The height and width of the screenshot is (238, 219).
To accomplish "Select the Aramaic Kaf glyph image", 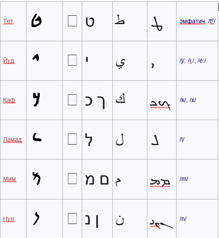I will [x=36, y=99].
